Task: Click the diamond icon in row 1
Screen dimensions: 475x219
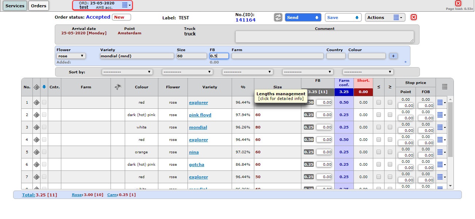Action: pyautogui.click(x=36, y=103)
